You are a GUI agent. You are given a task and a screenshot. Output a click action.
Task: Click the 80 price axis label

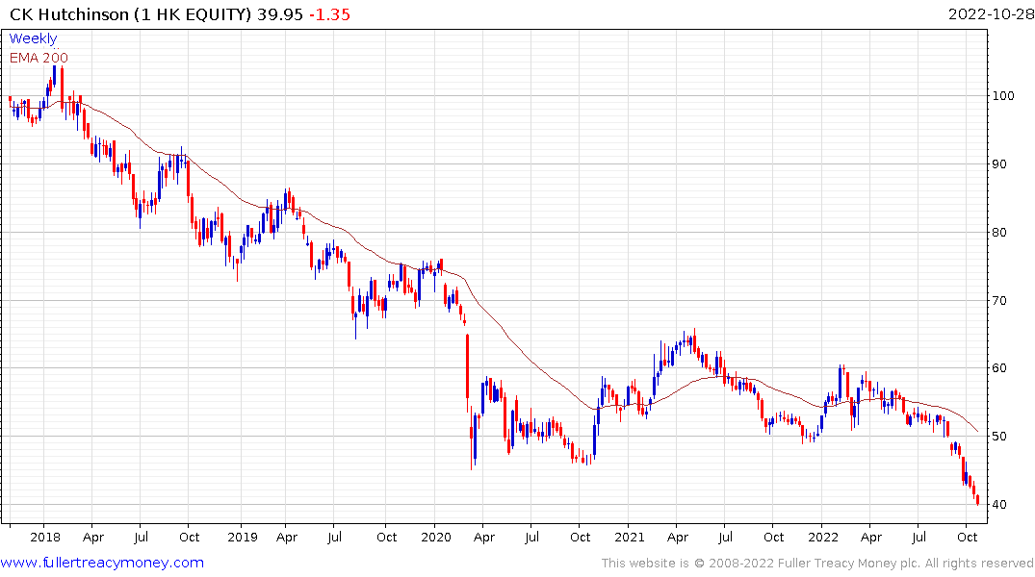click(999, 232)
